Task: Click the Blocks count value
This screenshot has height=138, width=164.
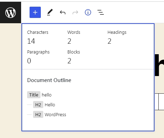Action: pos(69,61)
